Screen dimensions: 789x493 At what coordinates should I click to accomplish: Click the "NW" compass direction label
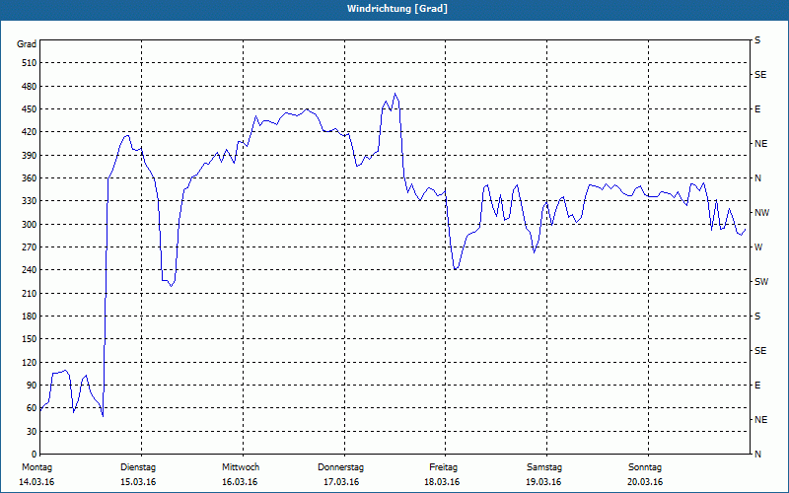(762, 213)
